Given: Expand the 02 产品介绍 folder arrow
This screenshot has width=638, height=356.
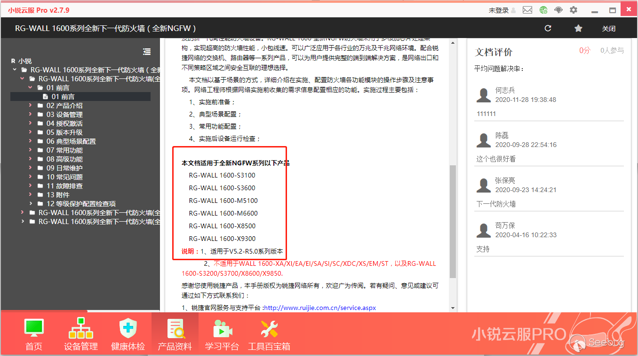Looking at the screenshot, I should [x=31, y=106].
